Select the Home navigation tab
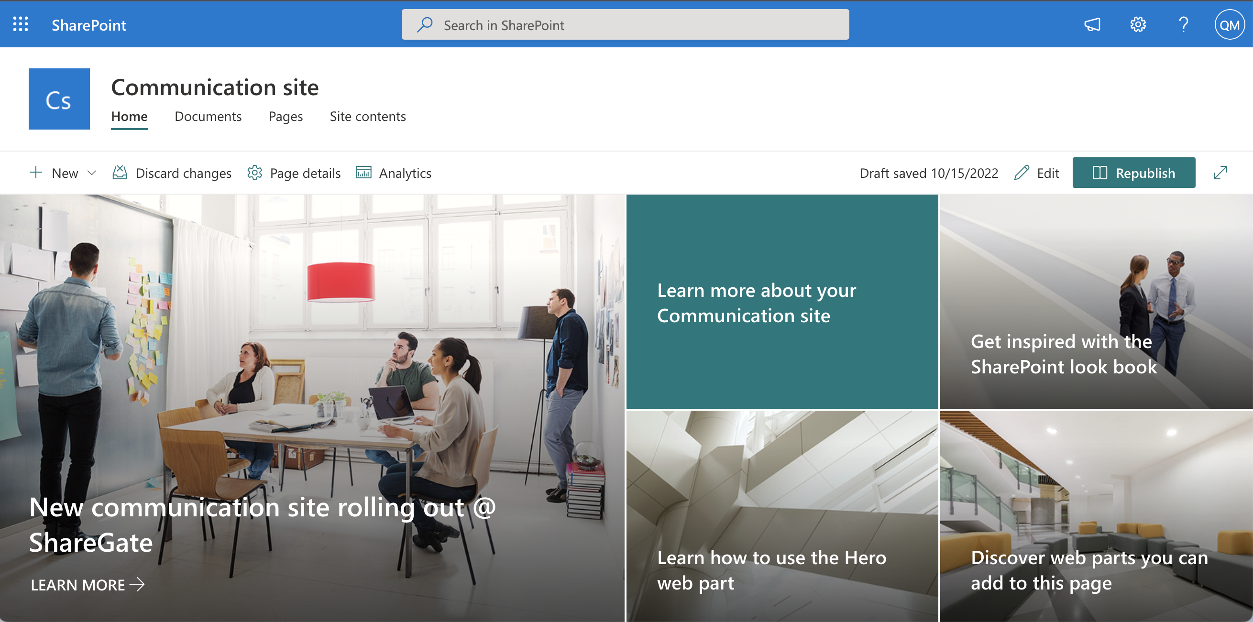The image size is (1253, 622). pos(129,117)
